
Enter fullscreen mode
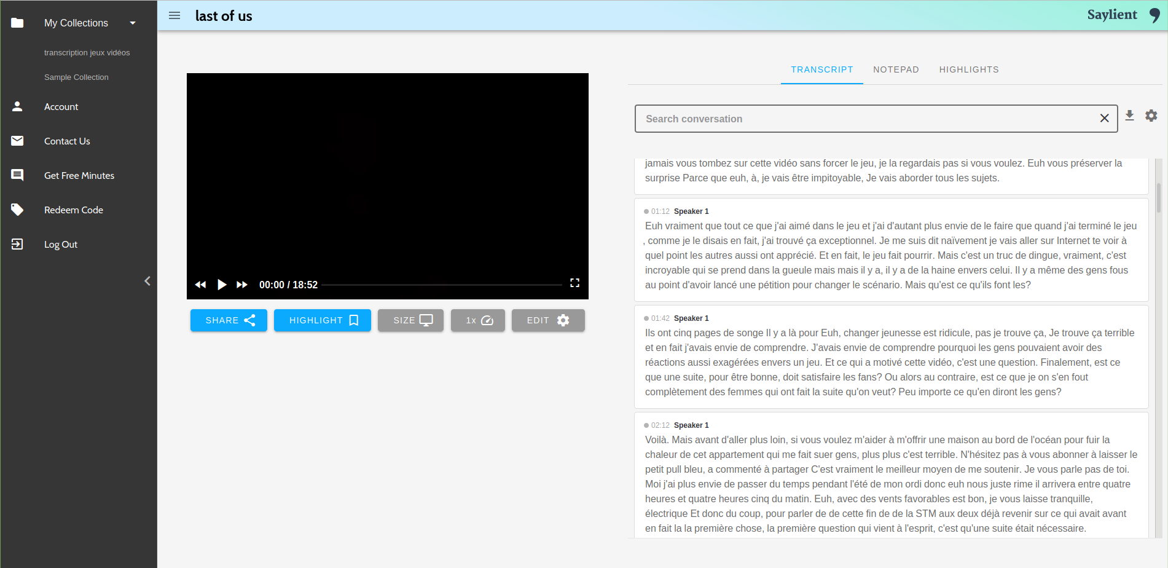pos(575,283)
